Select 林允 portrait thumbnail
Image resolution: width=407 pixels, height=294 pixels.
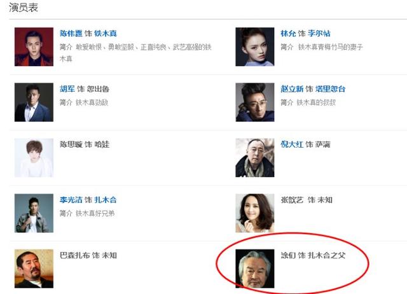pyautogui.click(x=255, y=46)
